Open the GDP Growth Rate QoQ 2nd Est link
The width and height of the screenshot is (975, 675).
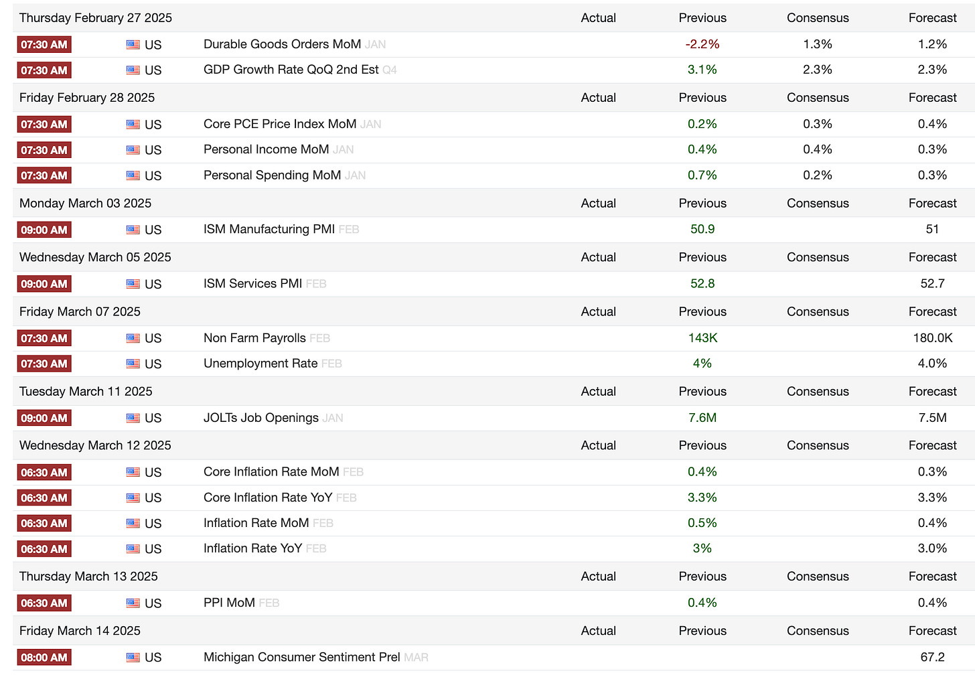pos(291,70)
